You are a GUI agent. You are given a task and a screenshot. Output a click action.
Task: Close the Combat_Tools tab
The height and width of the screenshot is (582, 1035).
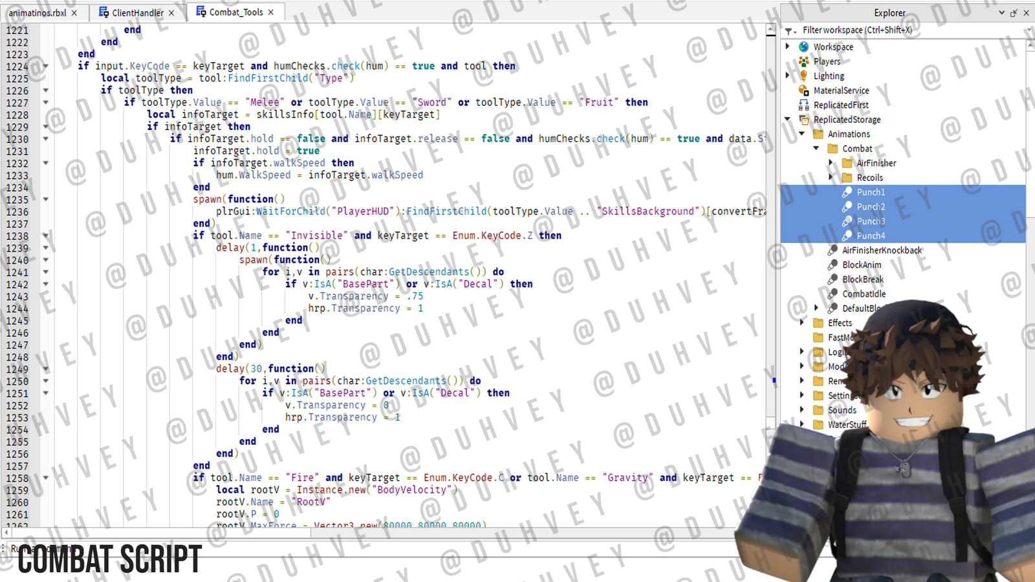[271, 12]
